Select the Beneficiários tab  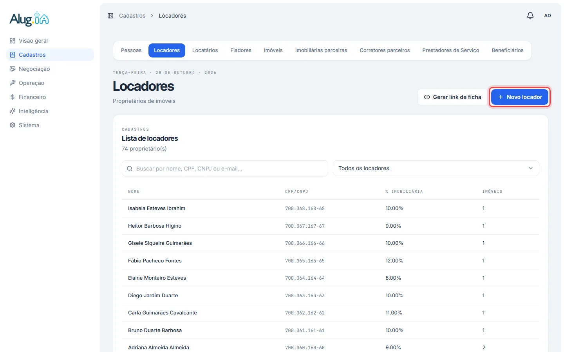[x=508, y=50]
